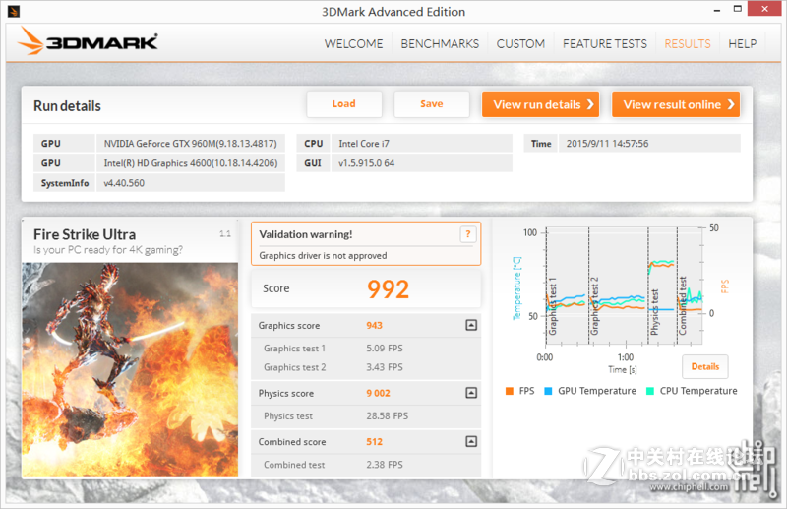Go to the Custom tab
787x509 pixels.
click(x=520, y=44)
